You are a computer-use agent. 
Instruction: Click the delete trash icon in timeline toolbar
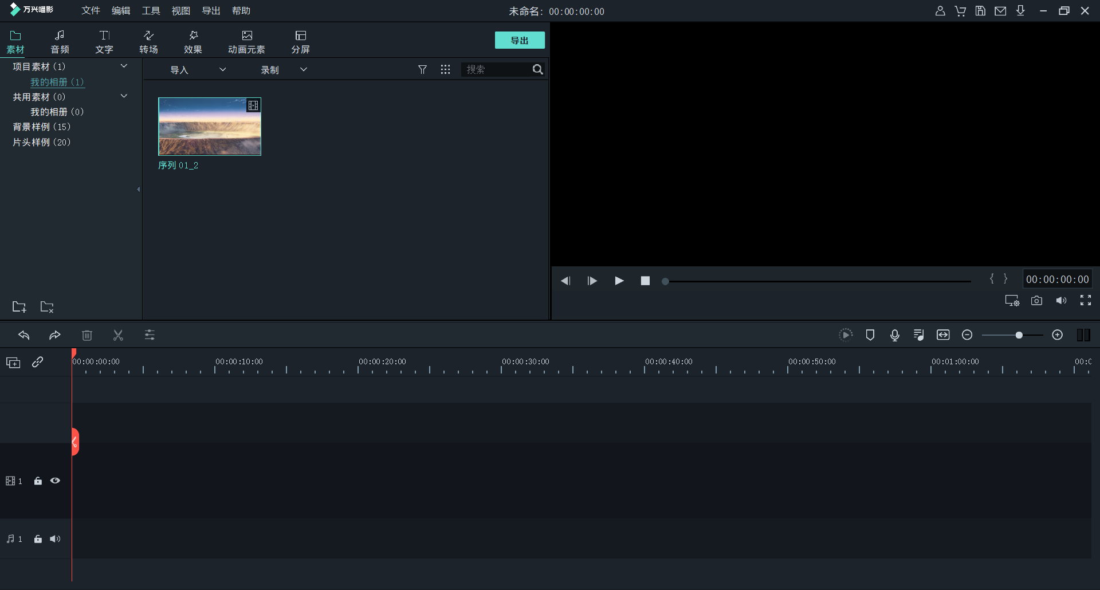(x=87, y=335)
